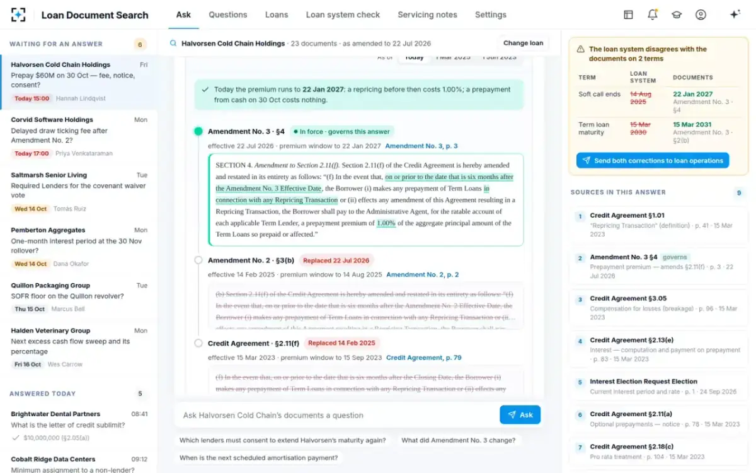The width and height of the screenshot is (756, 473).
Task: Click the Answered today count badge 5
Action: pos(140,394)
